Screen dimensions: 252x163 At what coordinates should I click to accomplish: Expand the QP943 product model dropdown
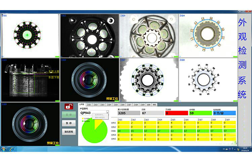point(108,113)
